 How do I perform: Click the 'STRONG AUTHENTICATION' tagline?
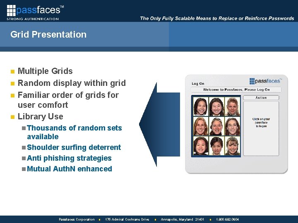[33, 19]
